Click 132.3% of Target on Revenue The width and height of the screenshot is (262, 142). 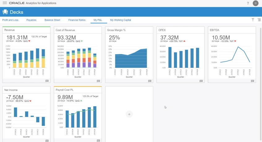[39, 37]
